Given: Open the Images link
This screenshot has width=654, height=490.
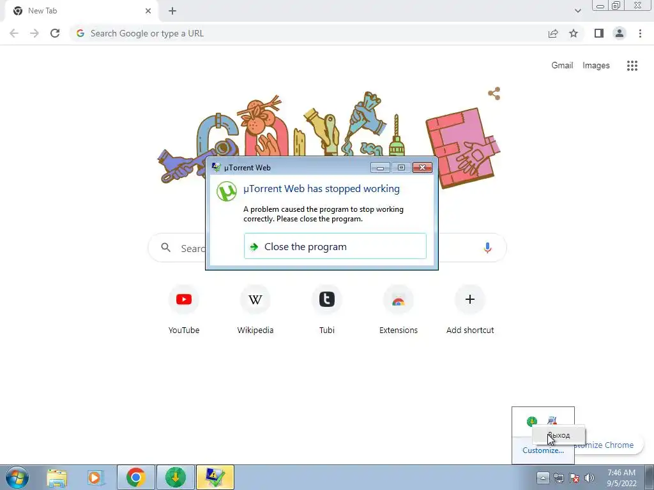Looking at the screenshot, I should coord(596,66).
